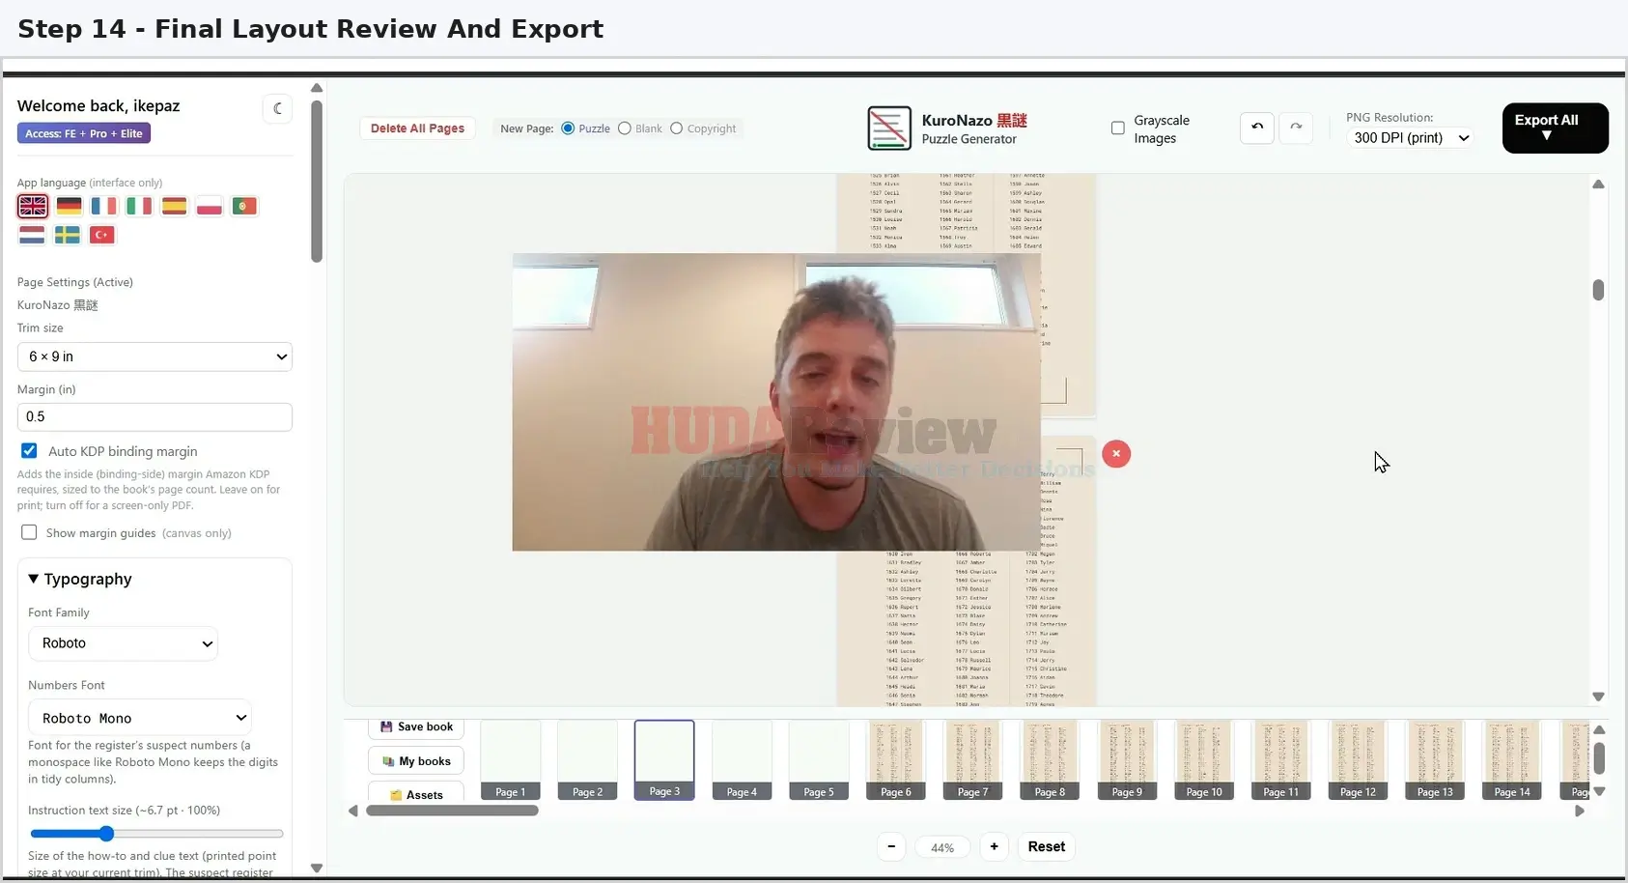The width and height of the screenshot is (1628, 883).
Task: Choose the Turkish flag language
Action: (x=102, y=235)
